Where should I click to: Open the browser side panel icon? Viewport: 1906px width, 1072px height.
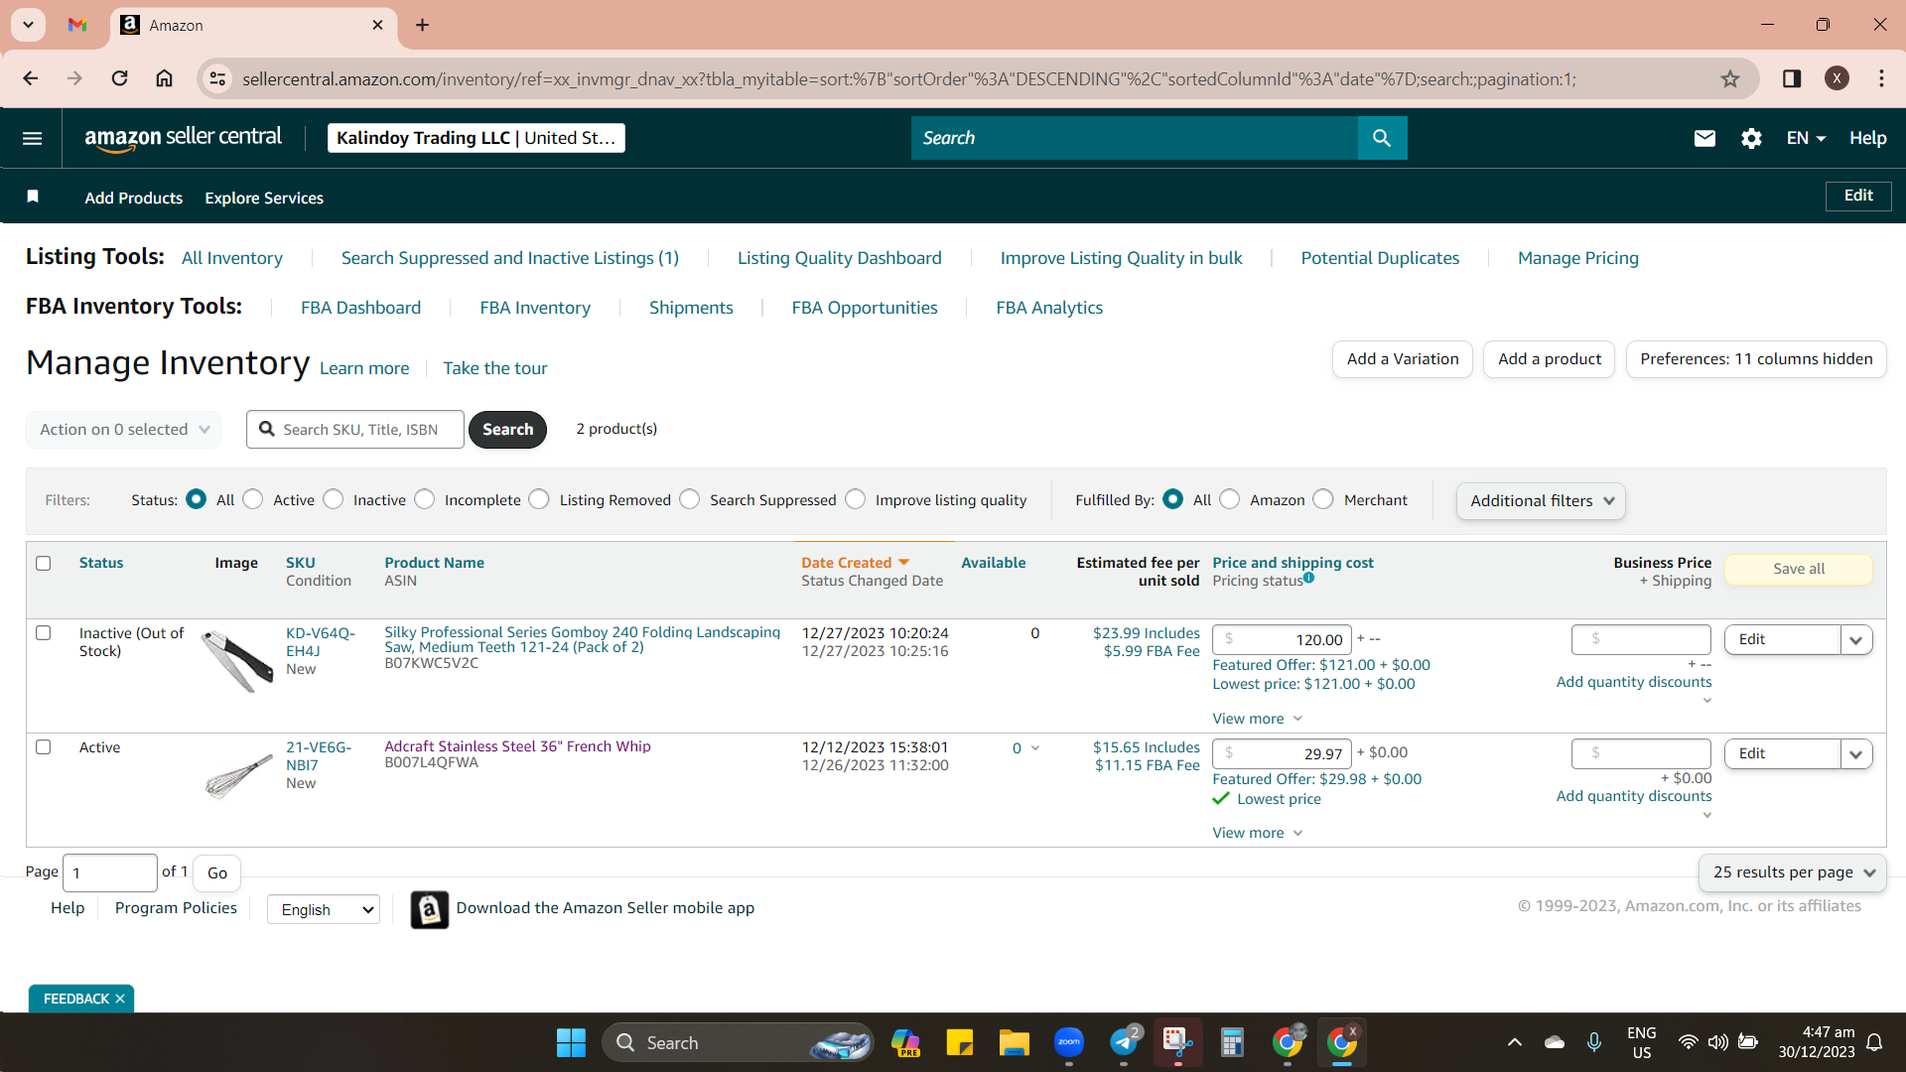[1792, 78]
